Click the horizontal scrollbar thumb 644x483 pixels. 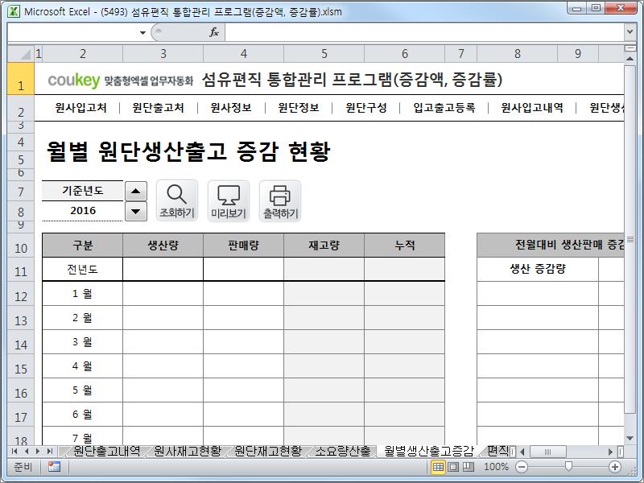tap(548, 452)
